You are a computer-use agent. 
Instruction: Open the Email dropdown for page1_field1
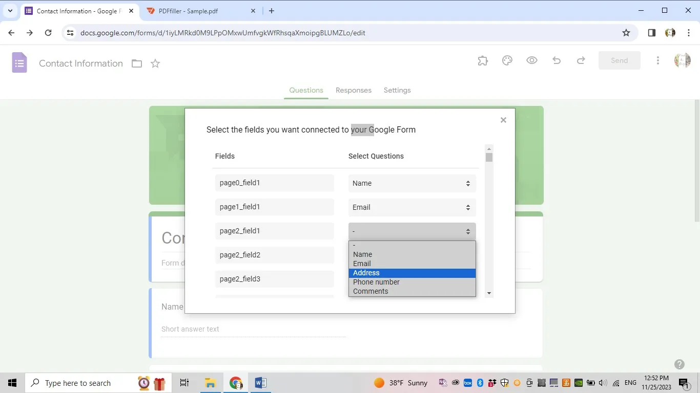click(x=411, y=207)
